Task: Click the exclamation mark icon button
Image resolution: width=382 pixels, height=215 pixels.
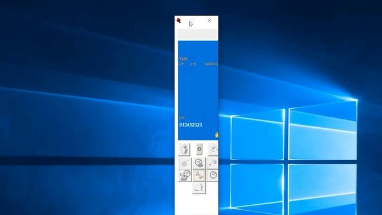Action: click(199, 188)
